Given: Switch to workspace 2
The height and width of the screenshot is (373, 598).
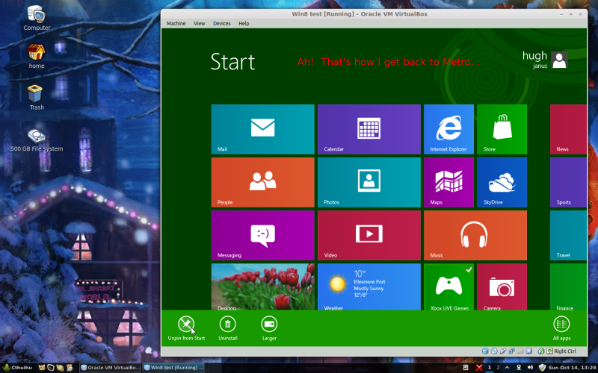Looking at the screenshot, I should [498, 367].
